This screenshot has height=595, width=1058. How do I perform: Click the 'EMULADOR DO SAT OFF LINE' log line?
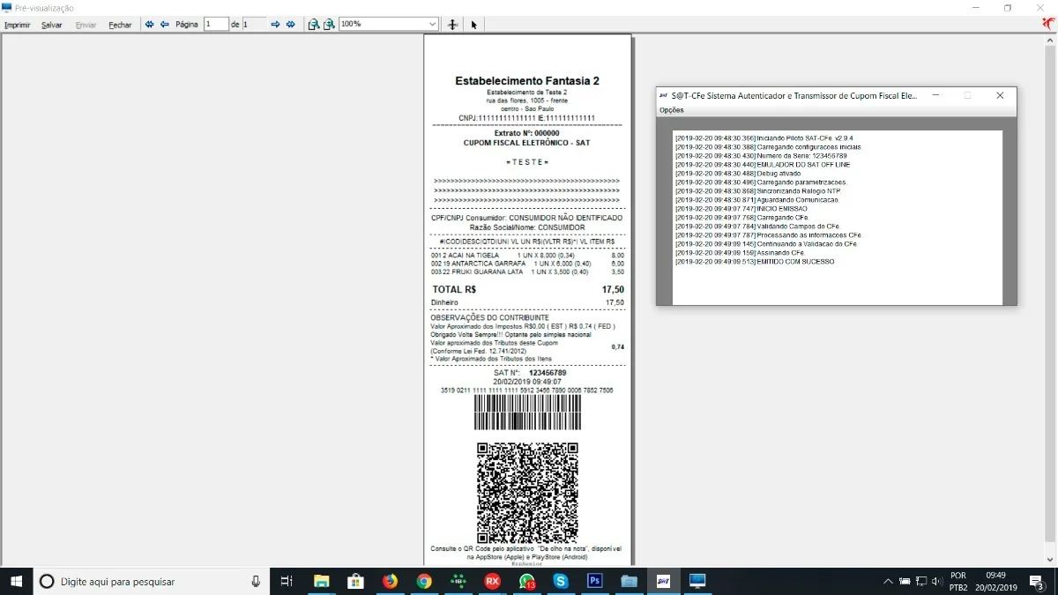(x=763, y=165)
